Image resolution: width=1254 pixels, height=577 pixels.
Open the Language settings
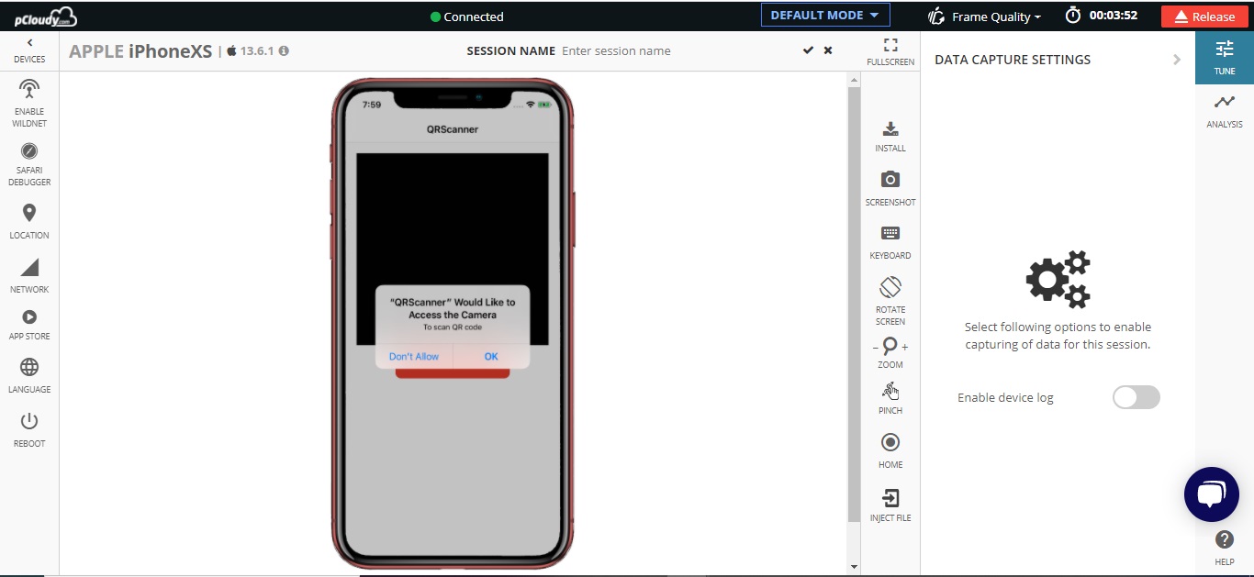click(29, 376)
